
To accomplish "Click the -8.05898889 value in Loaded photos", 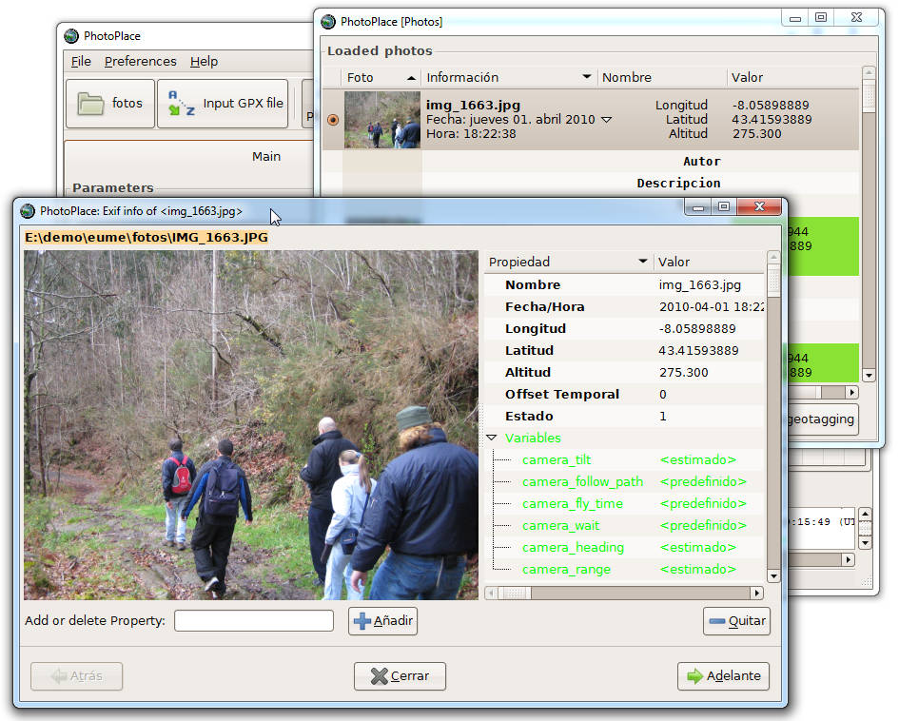I will pyautogui.click(x=771, y=106).
